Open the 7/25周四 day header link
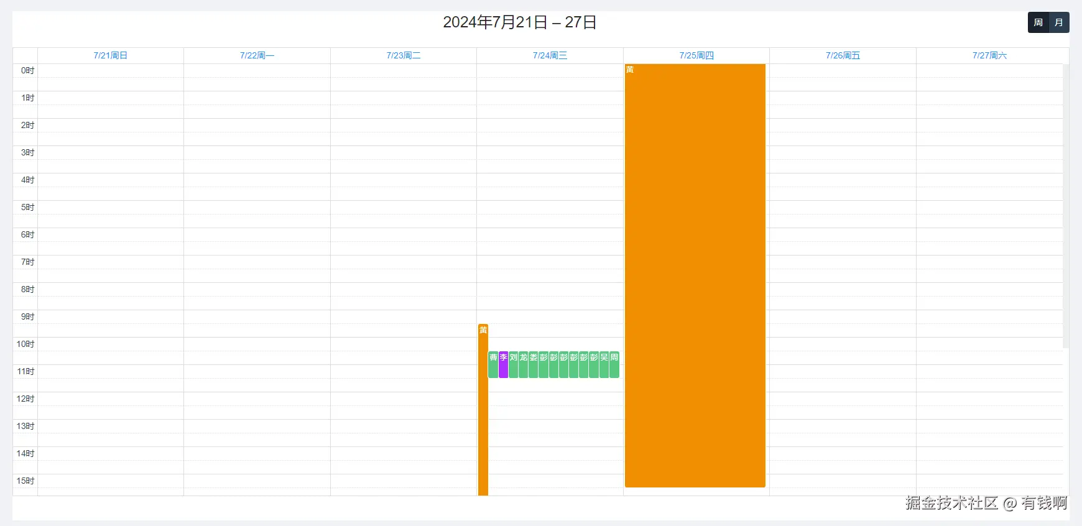The width and height of the screenshot is (1082, 526). [x=696, y=55]
